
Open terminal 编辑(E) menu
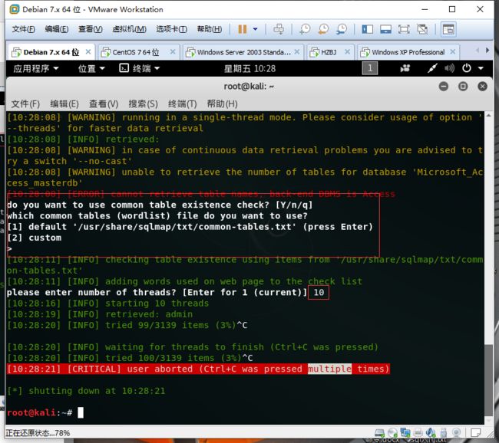(x=64, y=104)
